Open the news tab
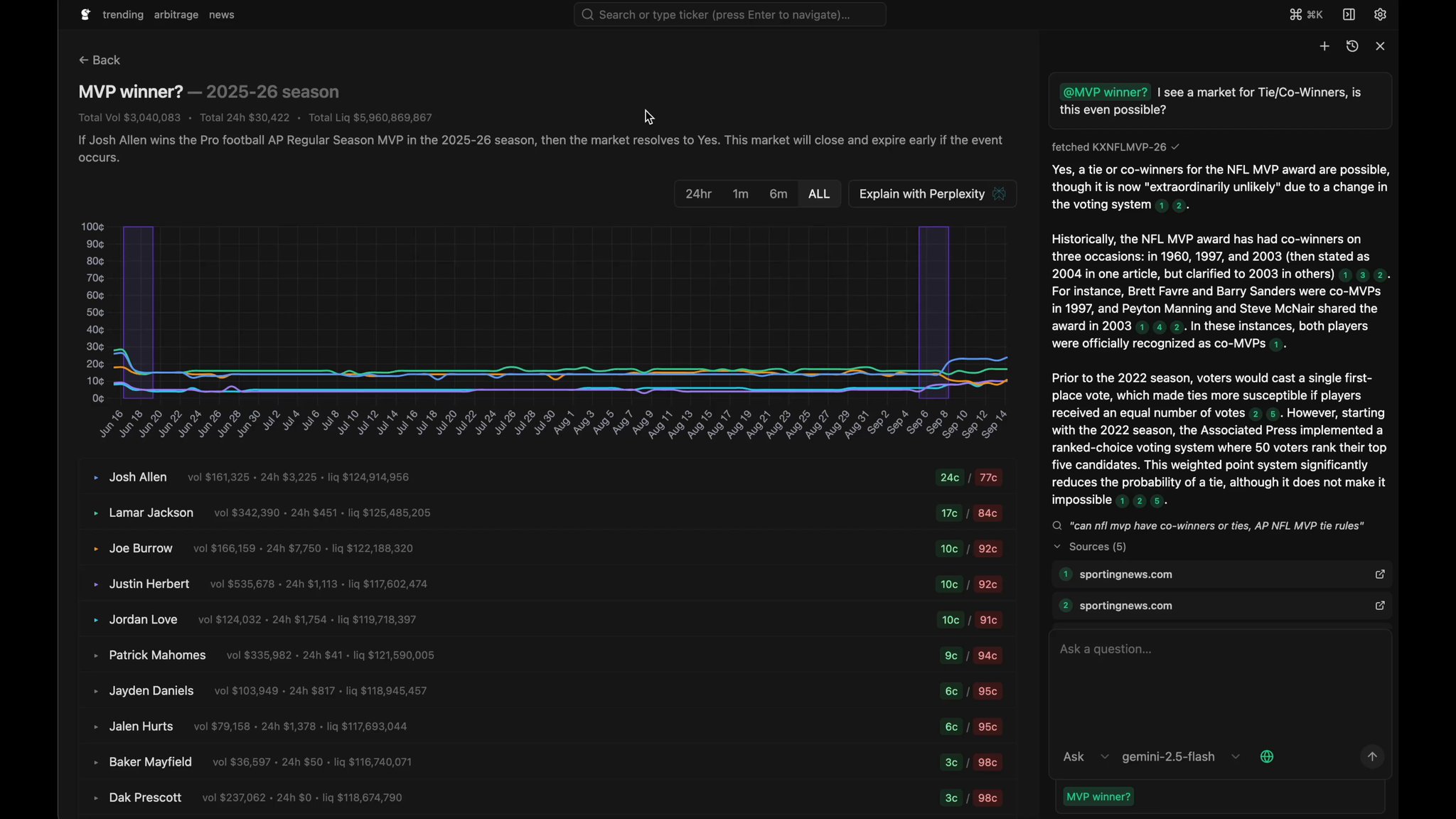Screen dimensions: 1456x819 click(x=221, y=14)
